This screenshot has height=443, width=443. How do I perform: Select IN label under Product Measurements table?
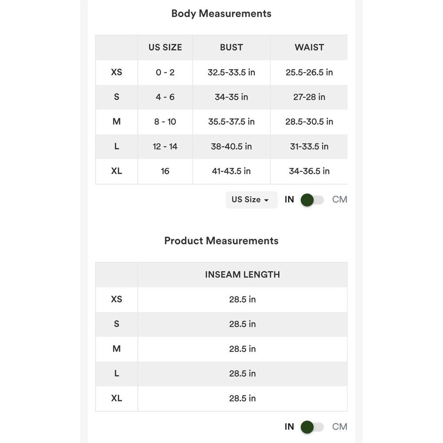[289, 427]
